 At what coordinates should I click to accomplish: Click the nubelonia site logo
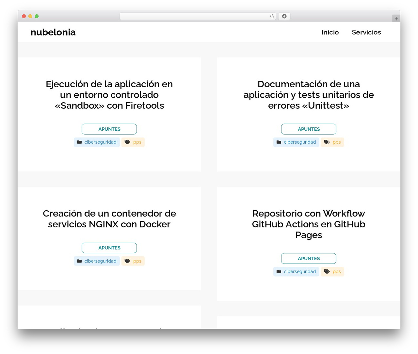click(53, 32)
